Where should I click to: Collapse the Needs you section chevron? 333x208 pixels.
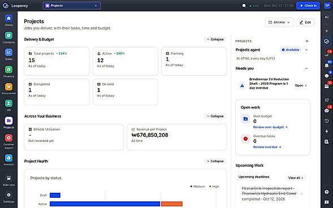(306, 68)
